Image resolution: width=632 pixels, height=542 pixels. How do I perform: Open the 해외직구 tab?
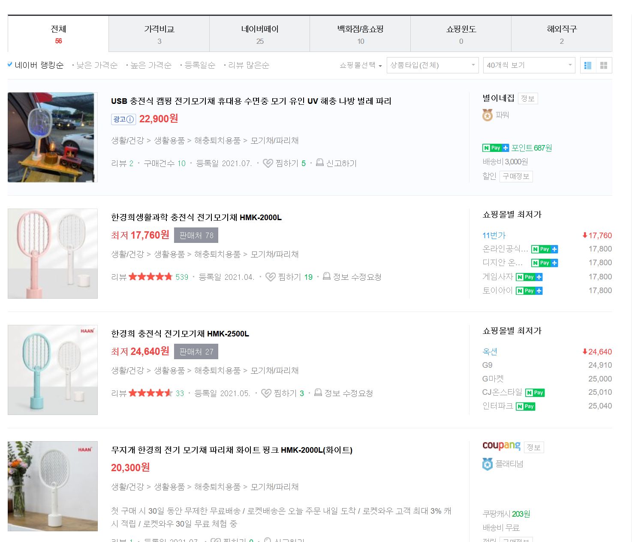562,34
